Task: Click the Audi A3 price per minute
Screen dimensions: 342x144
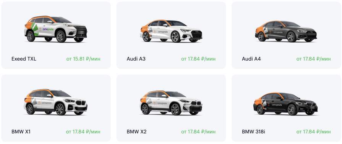Action: pos(198,59)
